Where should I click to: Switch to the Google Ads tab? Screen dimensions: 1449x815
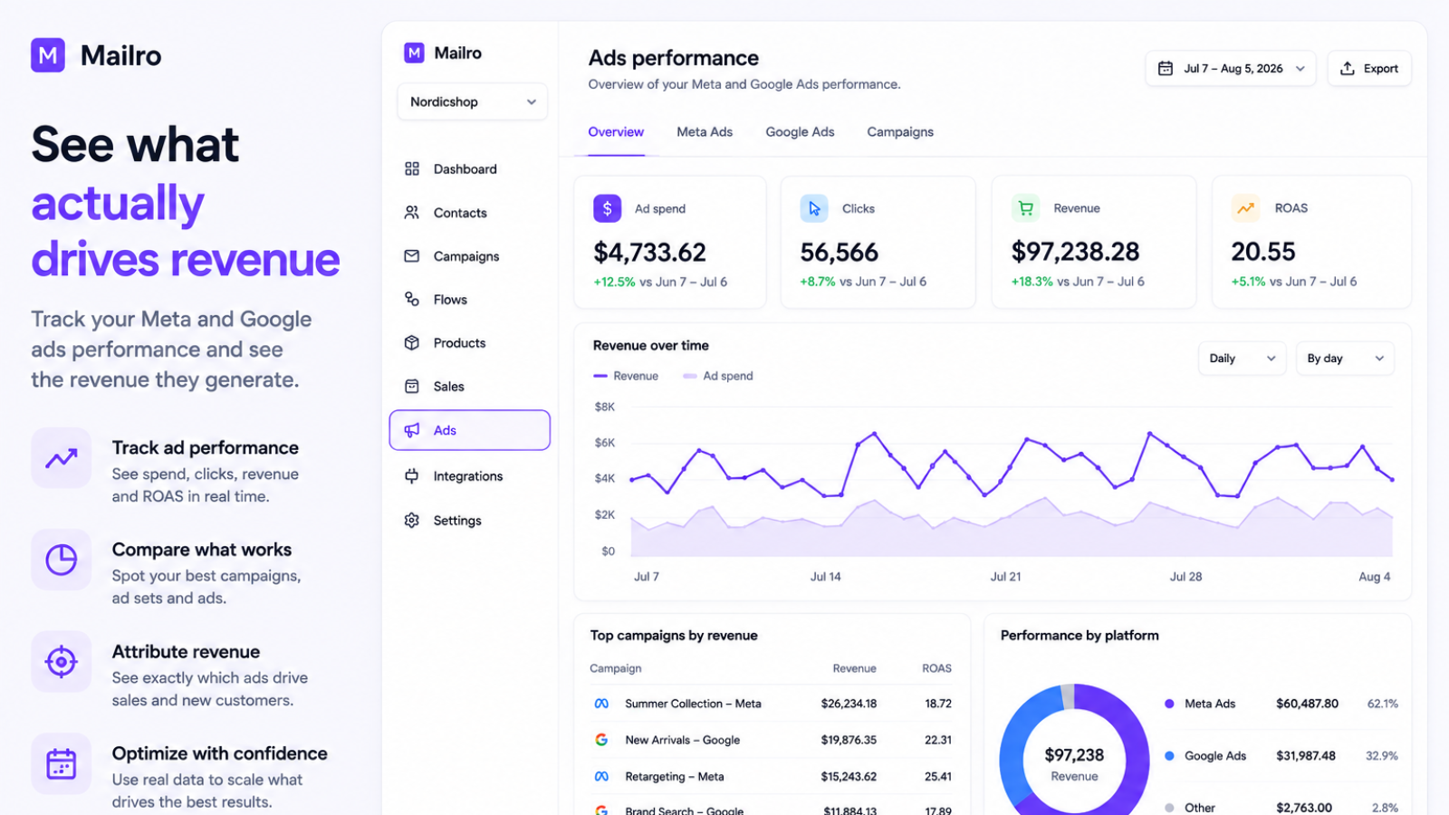800,131
